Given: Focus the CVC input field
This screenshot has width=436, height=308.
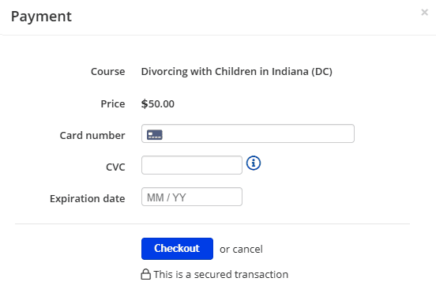Looking at the screenshot, I should (192, 165).
